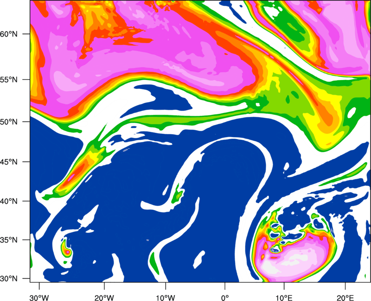Screen dimensions: 371x301
Task: Click the 20°E longitude label
Action: coord(345,298)
